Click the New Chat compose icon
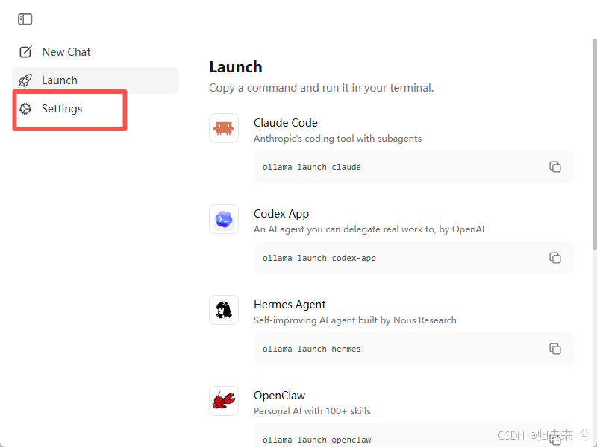Viewport: 597px width, 447px height. [x=25, y=51]
